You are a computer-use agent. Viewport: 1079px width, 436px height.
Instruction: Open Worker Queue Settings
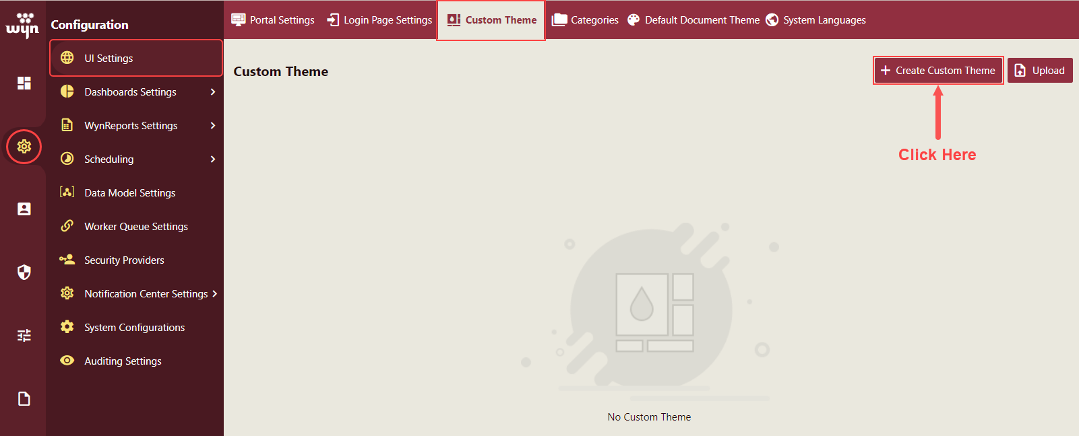point(136,226)
